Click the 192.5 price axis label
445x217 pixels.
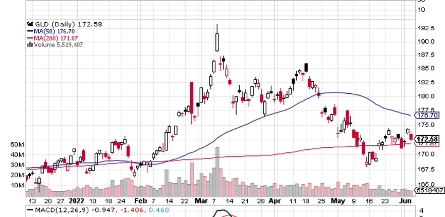[426, 28]
